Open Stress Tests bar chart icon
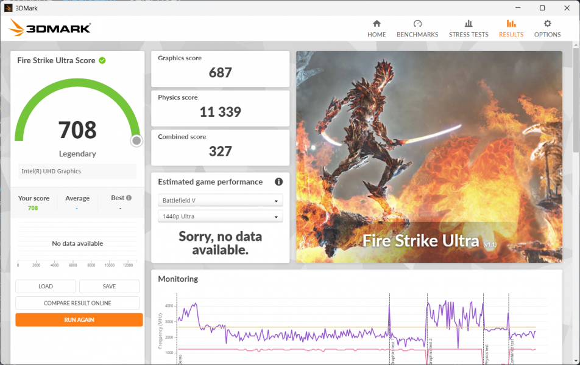This screenshot has height=365, width=580. pos(469,24)
